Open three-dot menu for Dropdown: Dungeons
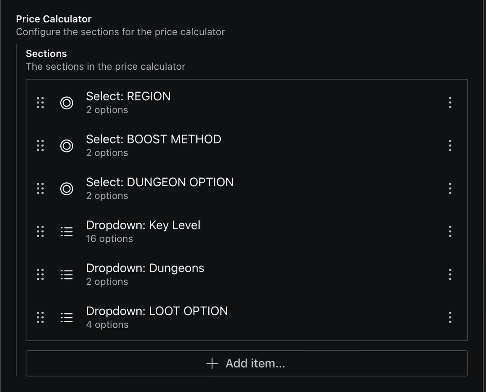Screen dimensions: 486x392 (450, 275)
